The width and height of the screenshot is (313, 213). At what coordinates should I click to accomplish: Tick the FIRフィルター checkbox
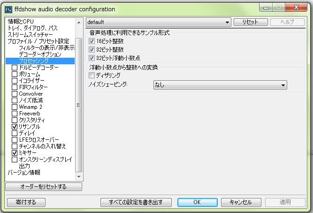point(15,87)
